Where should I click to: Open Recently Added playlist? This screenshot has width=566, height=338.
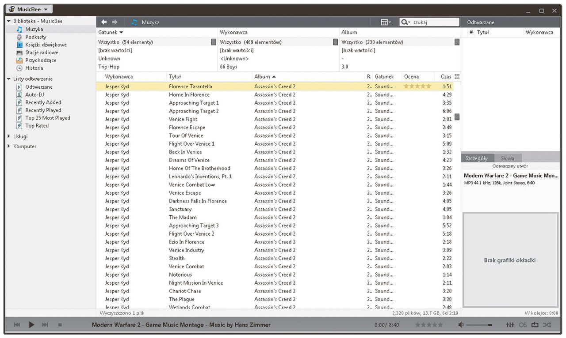point(43,102)
